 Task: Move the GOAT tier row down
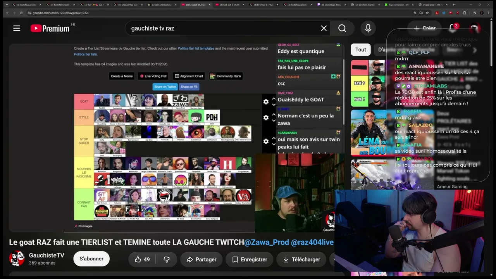(274, 104)
